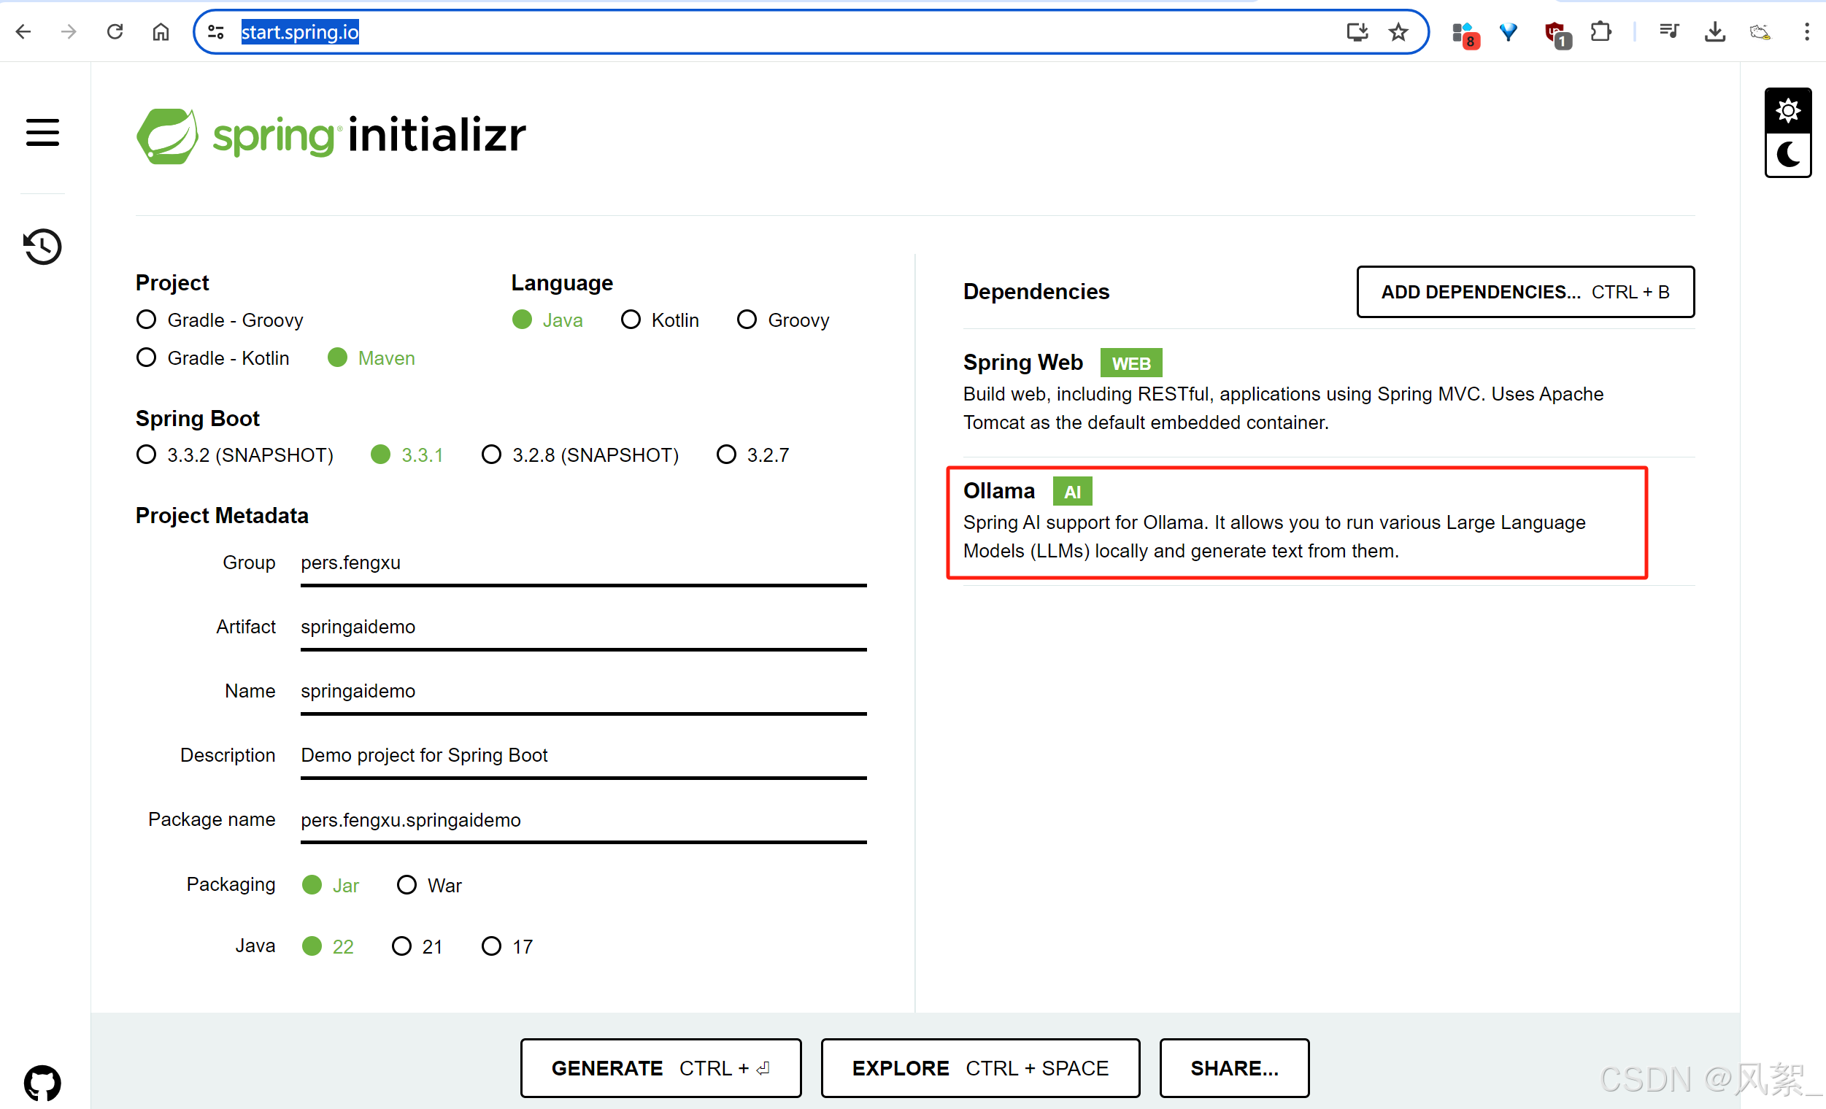Select Gradle - Kotlin project type

click(212, 358)
